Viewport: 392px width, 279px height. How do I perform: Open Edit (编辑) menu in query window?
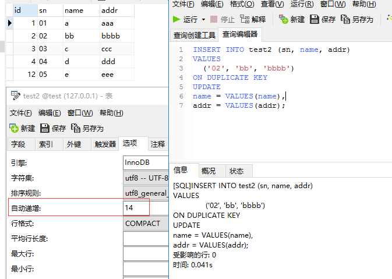[x=212, y=4]
